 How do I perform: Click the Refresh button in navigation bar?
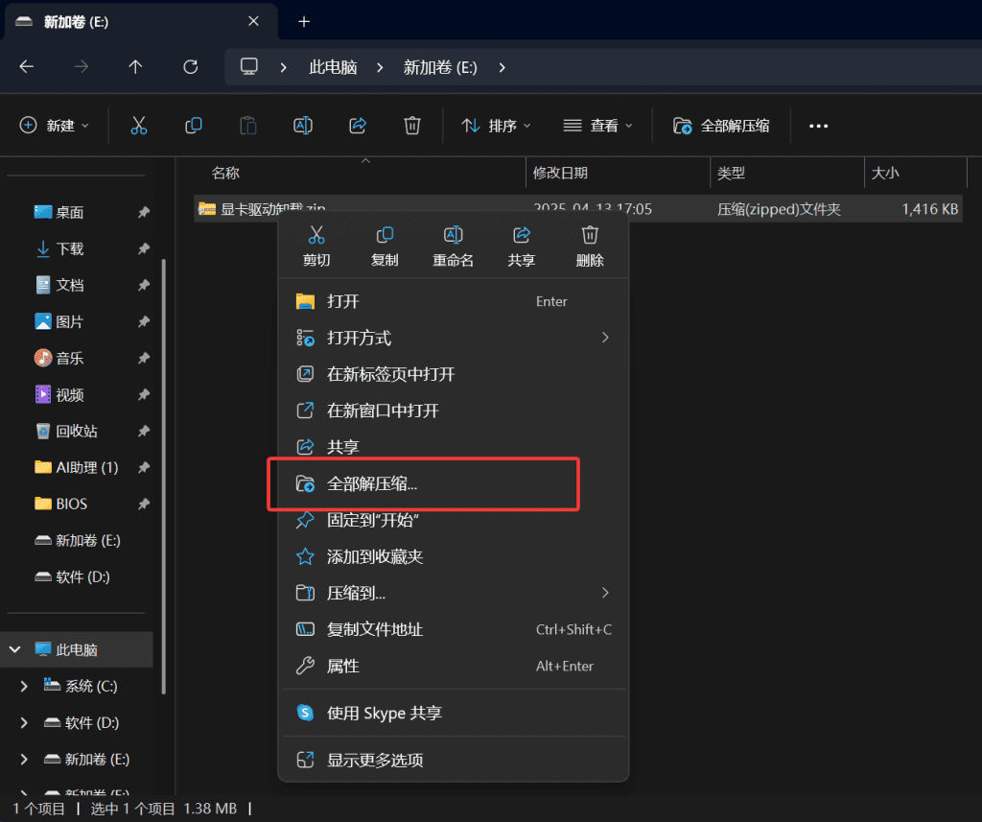point(190,67)
